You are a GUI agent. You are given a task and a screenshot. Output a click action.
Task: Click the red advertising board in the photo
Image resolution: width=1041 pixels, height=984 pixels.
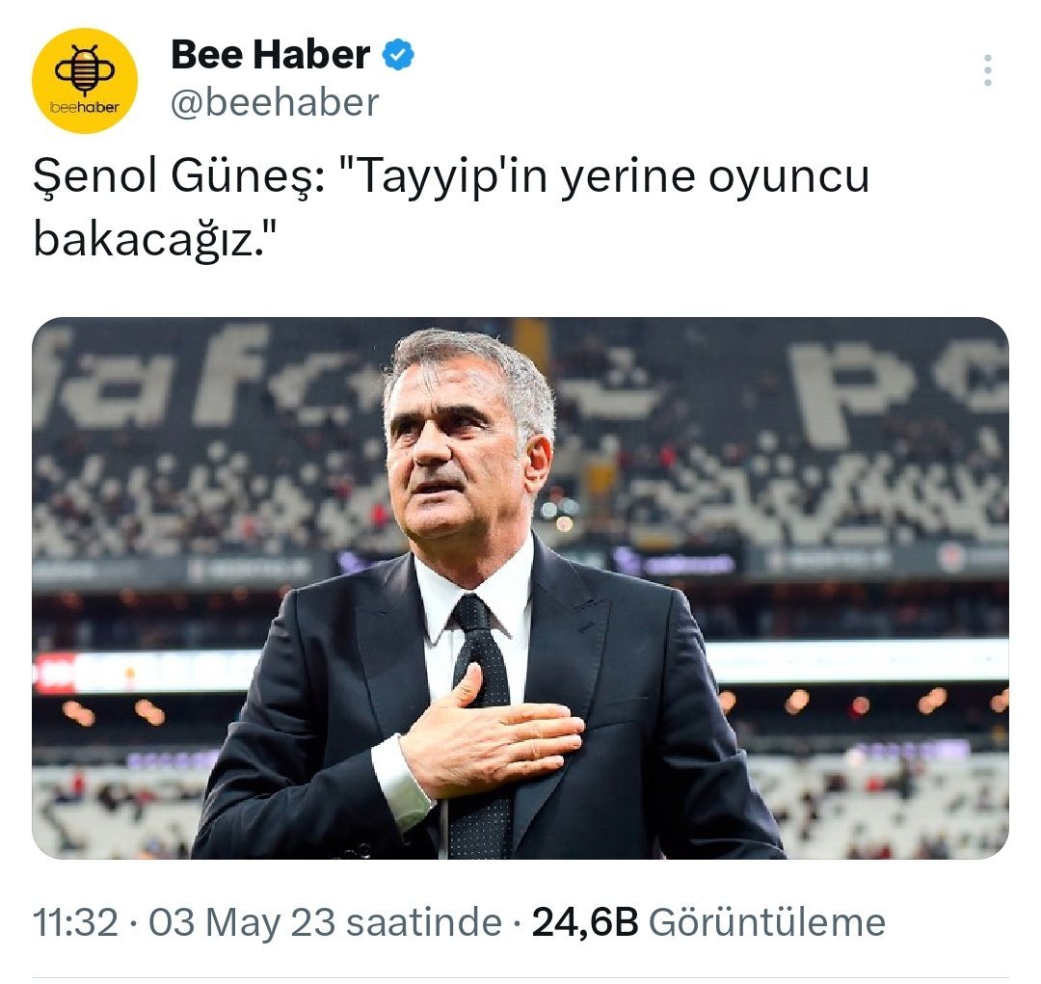point(59,672)
